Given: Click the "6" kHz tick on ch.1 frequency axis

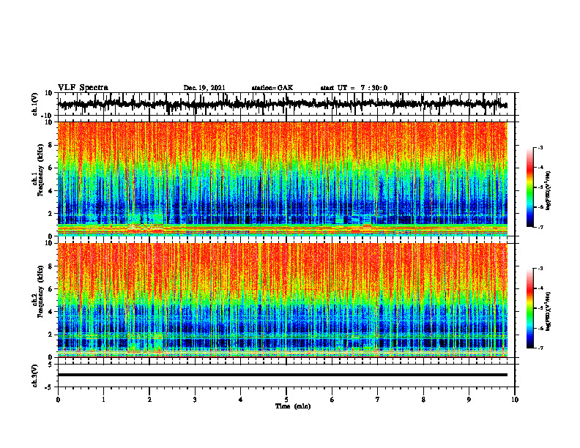Looking at the screenshot, I should click(x=51, y=168).
